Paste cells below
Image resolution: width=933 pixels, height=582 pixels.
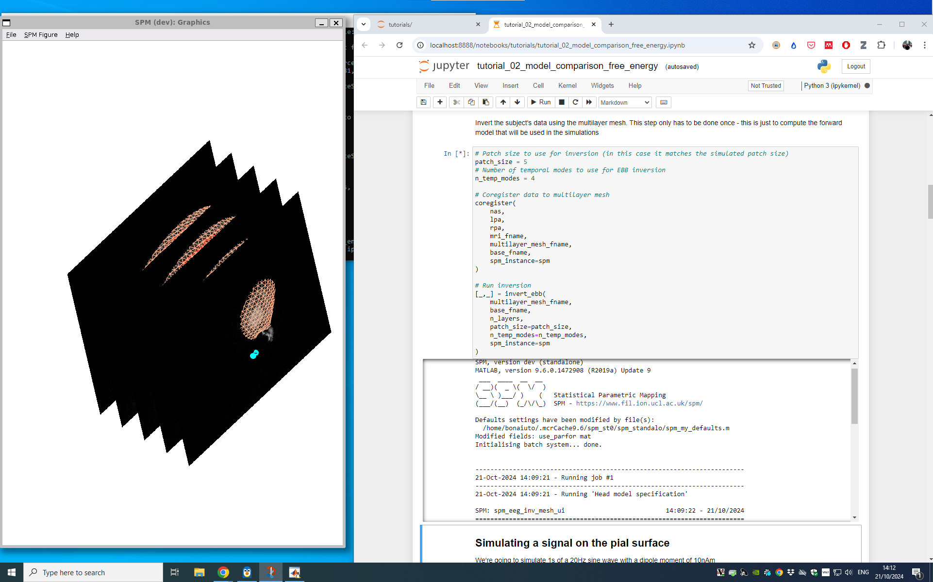[485, 102]
